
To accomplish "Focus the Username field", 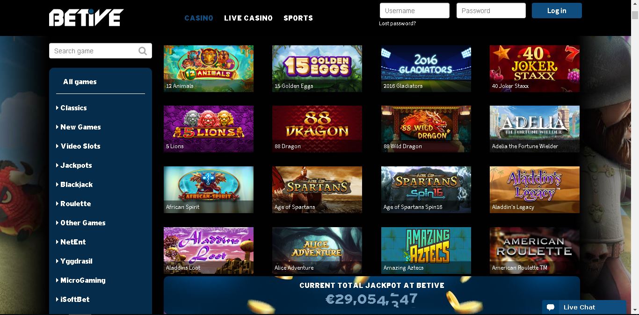I will pyautogui.click(x=414, y=10).
